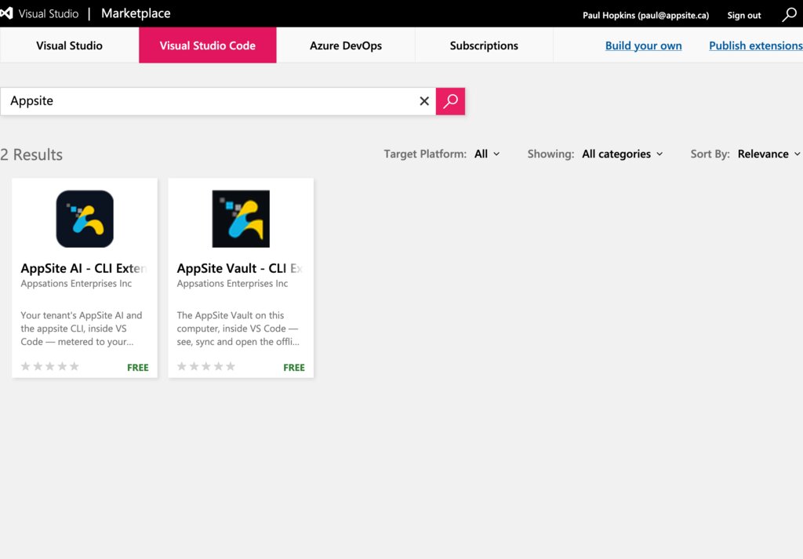Viewport: 803px width, 559px height.
Task: Open the AppSite Vault extension logo
Action: [x=241, y=219]
